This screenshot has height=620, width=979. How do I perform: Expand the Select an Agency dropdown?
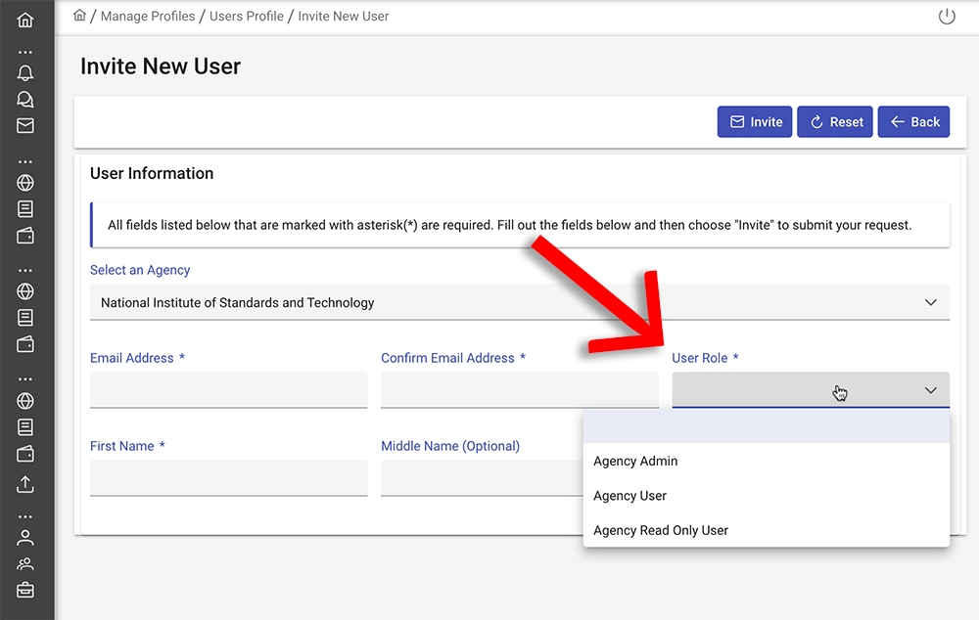(519, 303)
